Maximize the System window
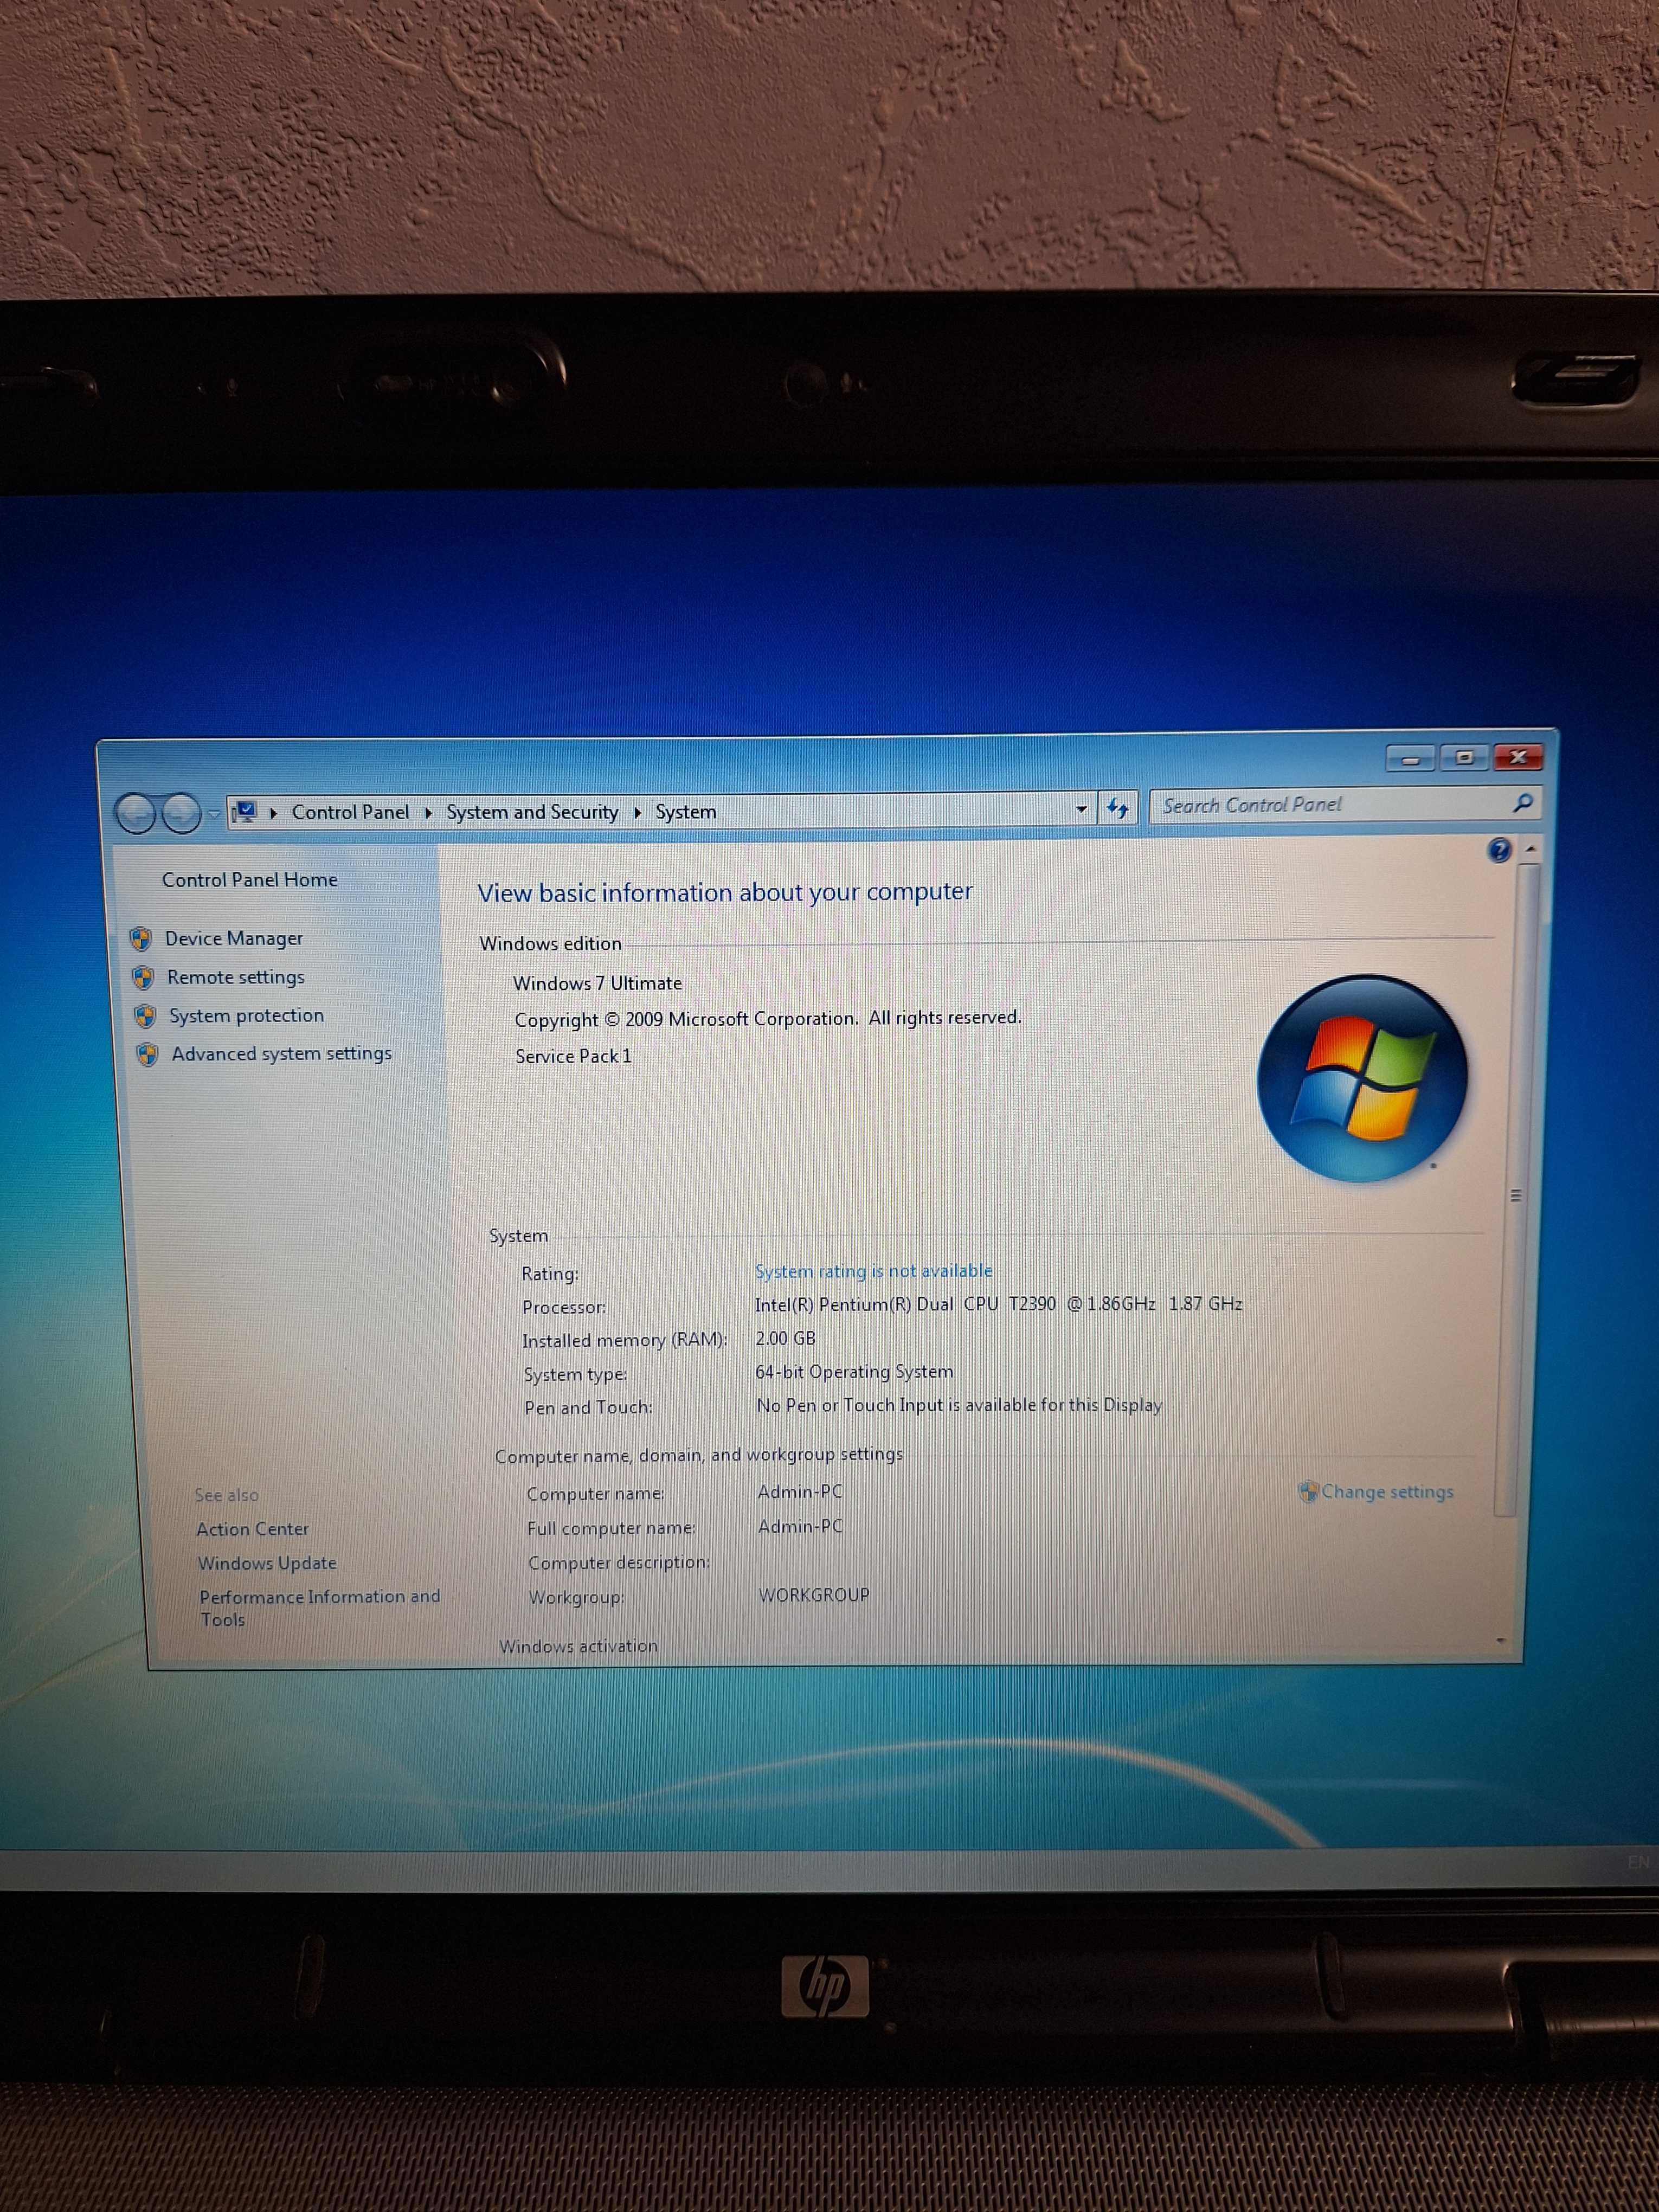 coord(1465,758)
